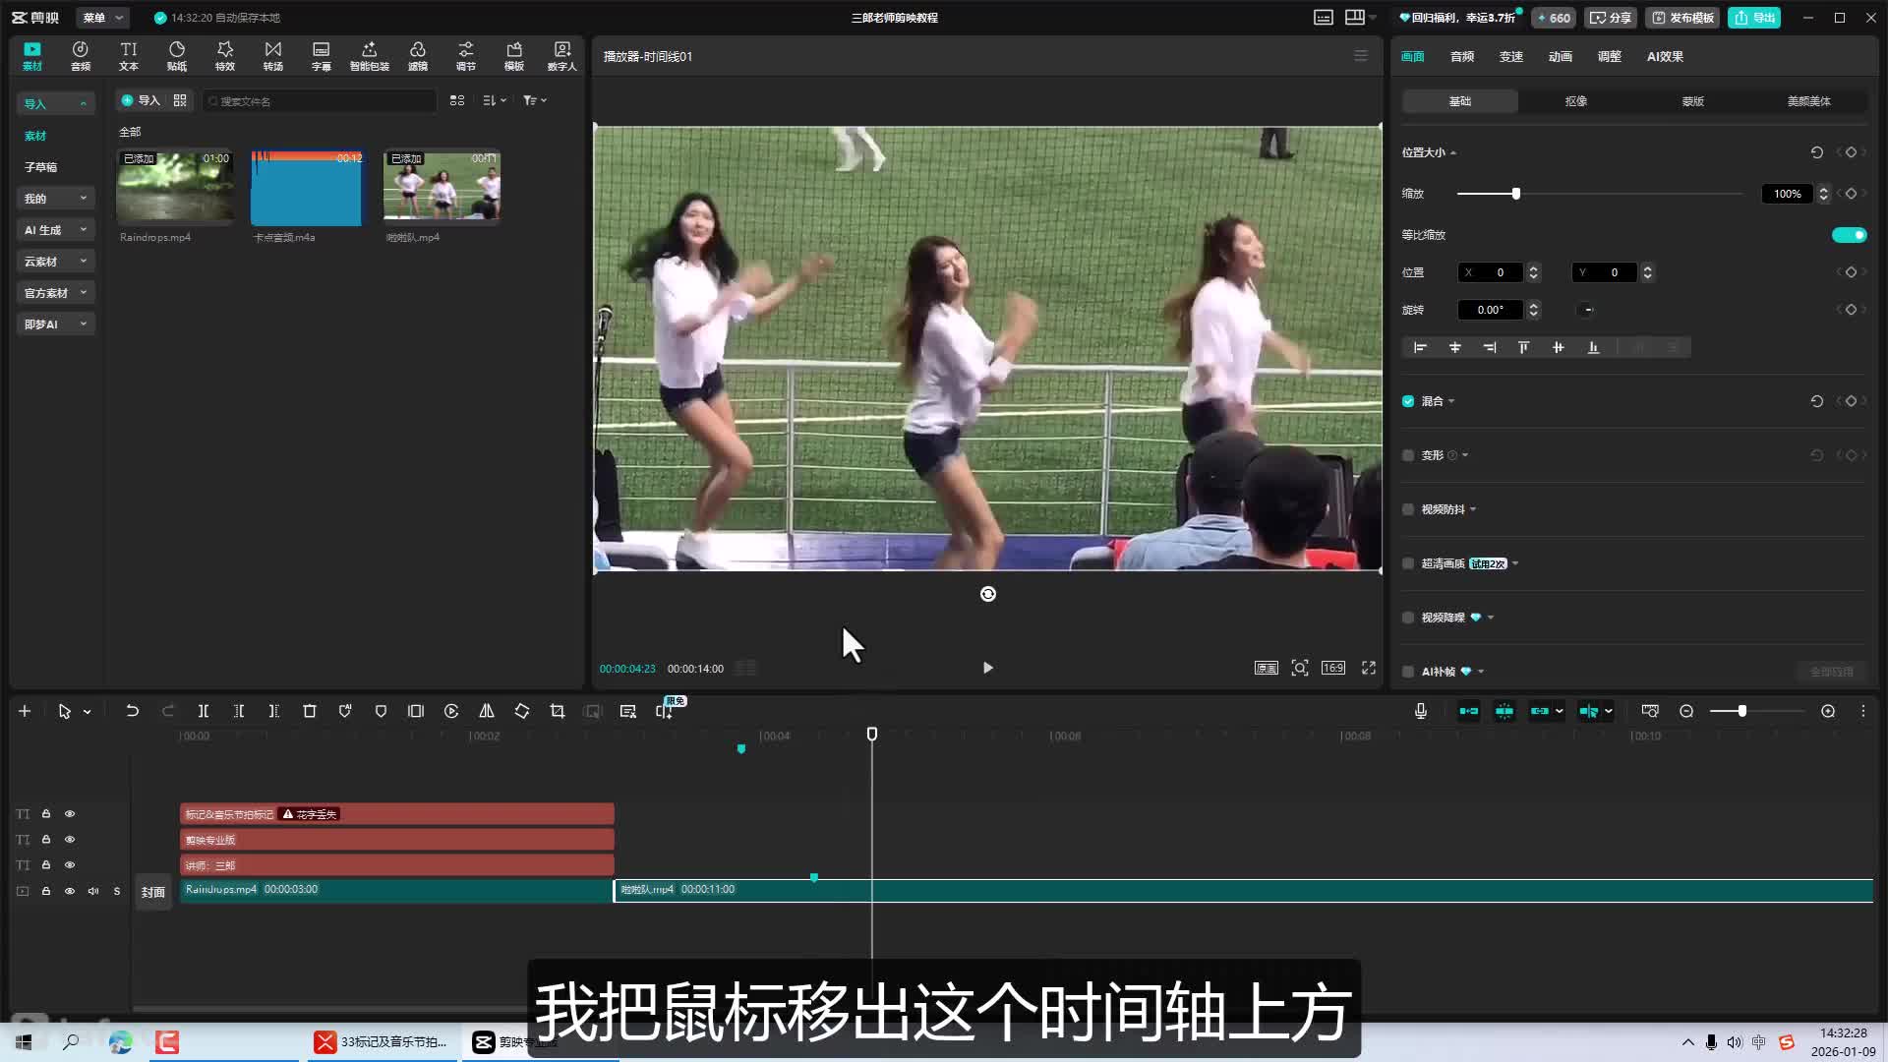The width and height of the screenshot is (1888, 1062).
Task: Enter fullscreen preview in player
Action: pyautogui.click(x=1368, y=668)
